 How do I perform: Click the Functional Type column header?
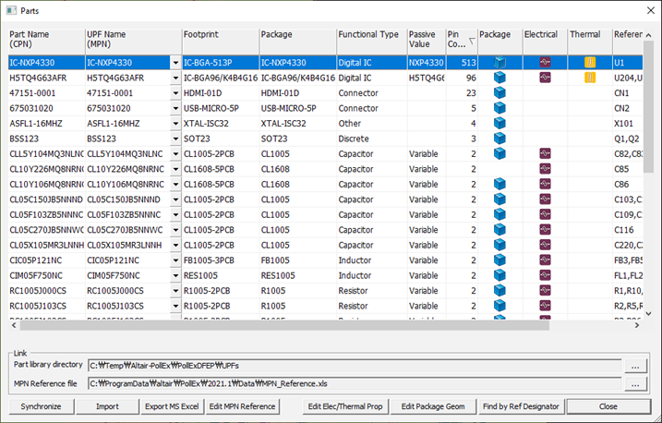pos(368,38)
